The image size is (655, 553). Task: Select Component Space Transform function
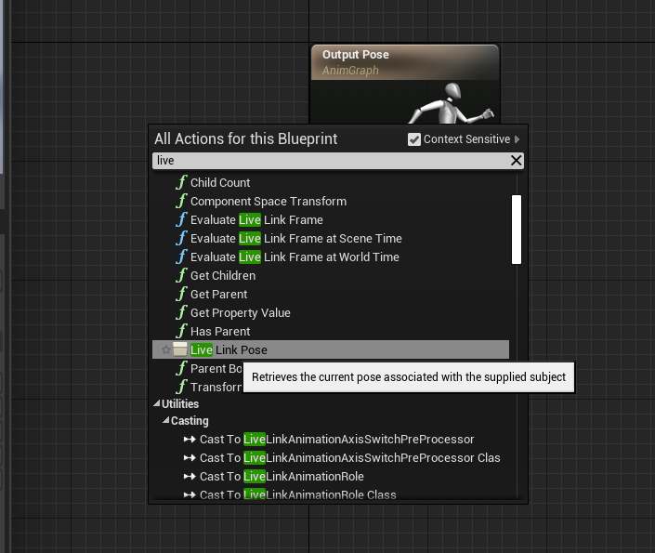(269, 202)
